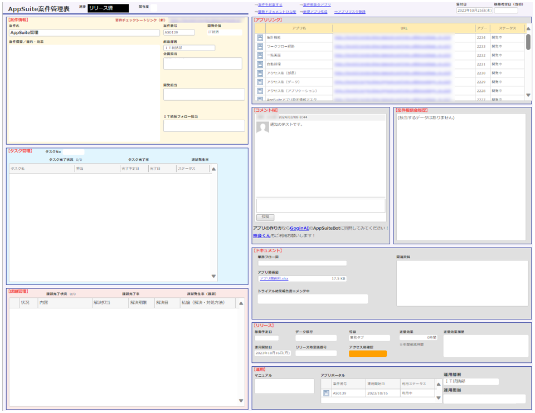Viewport: 535px width, 413px height.
Task: Click the ステータス column header in アプリリンク
Action: point(507,28)
